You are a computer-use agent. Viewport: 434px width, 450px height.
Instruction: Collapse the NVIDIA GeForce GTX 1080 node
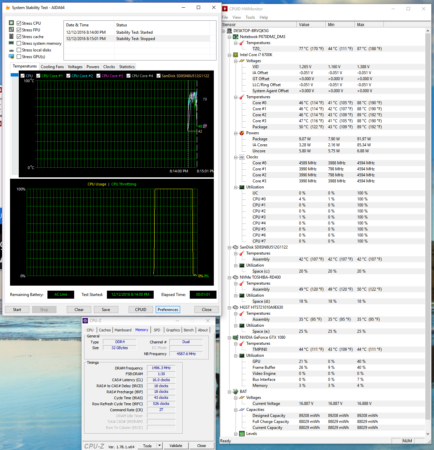coord(230,337)
